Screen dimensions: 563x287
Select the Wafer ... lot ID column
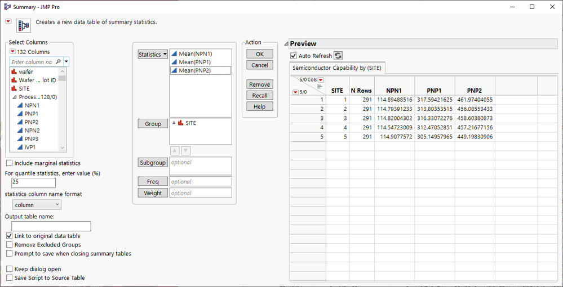[34, 80]
